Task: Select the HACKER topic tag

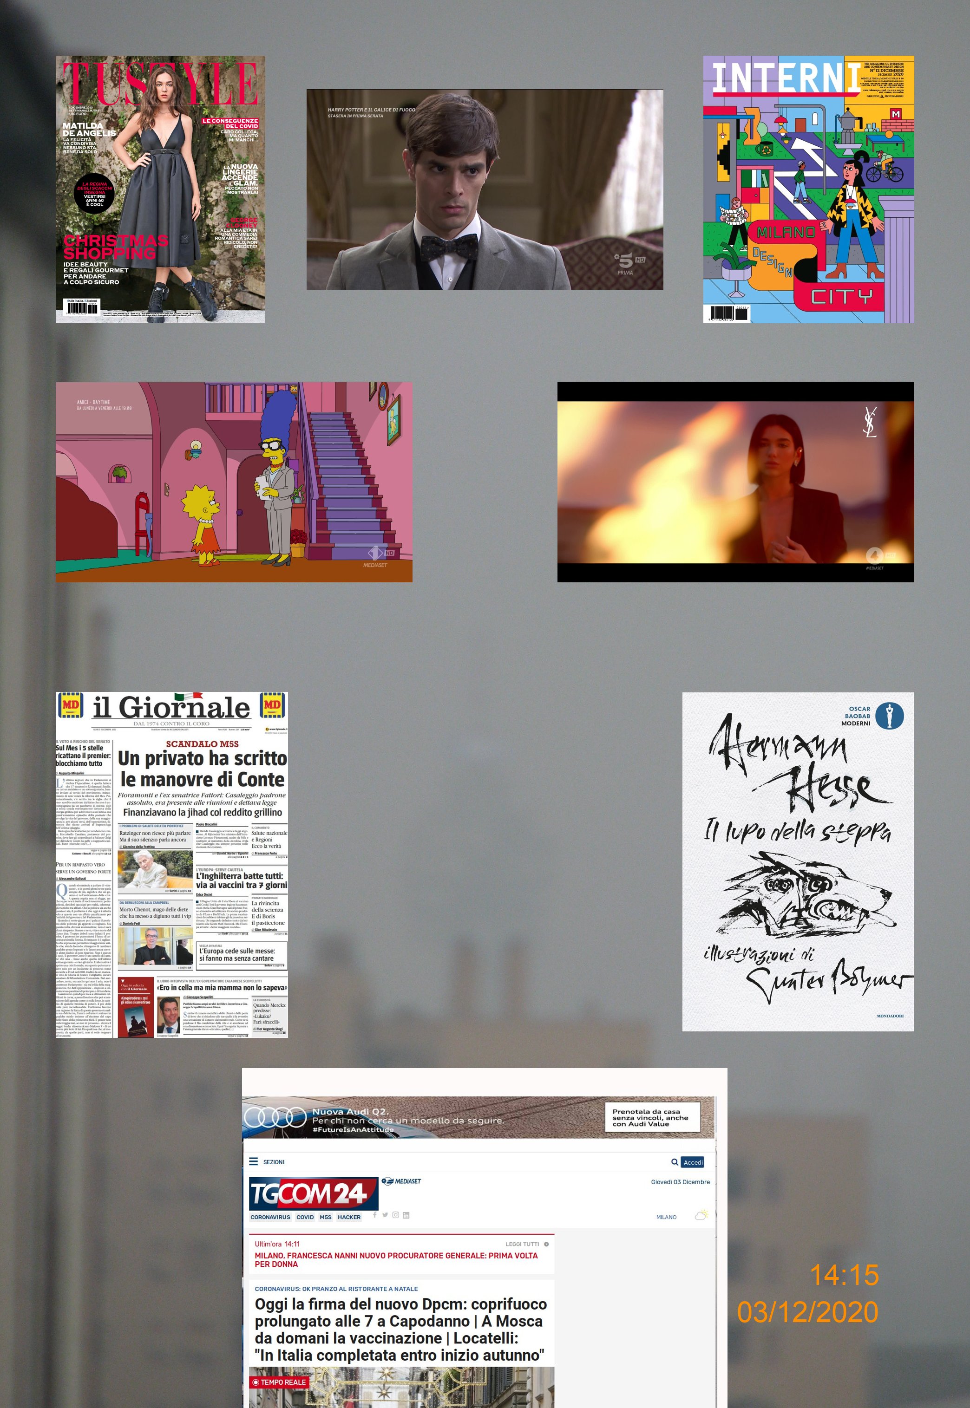Action: [349, 1217]
